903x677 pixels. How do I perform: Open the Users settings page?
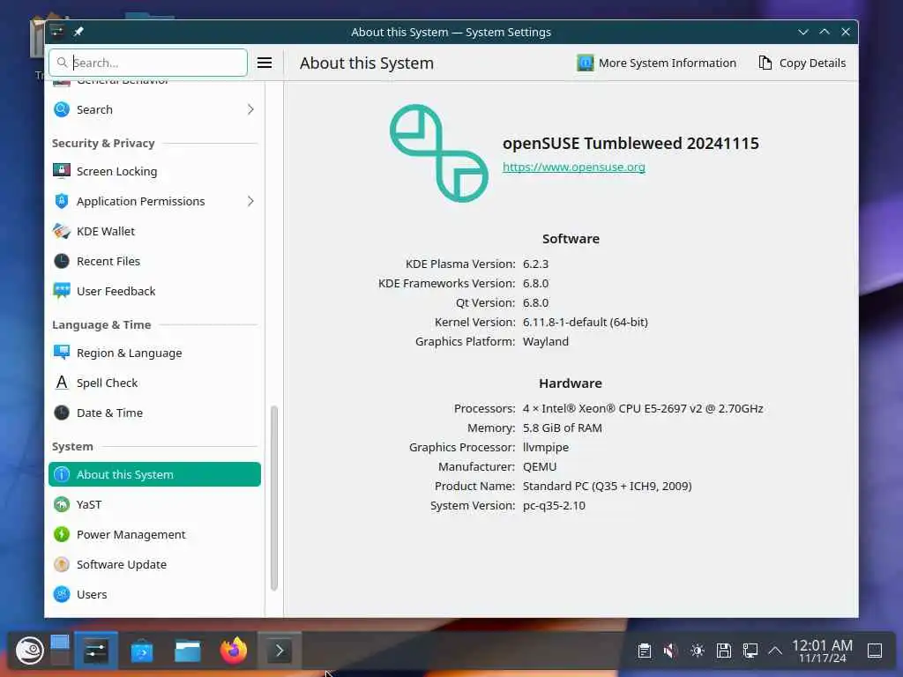click(x=154, y=594)
